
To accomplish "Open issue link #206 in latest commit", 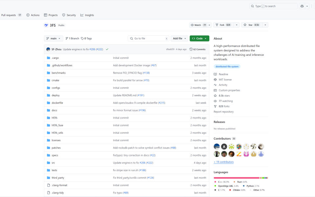I will 92,49.
